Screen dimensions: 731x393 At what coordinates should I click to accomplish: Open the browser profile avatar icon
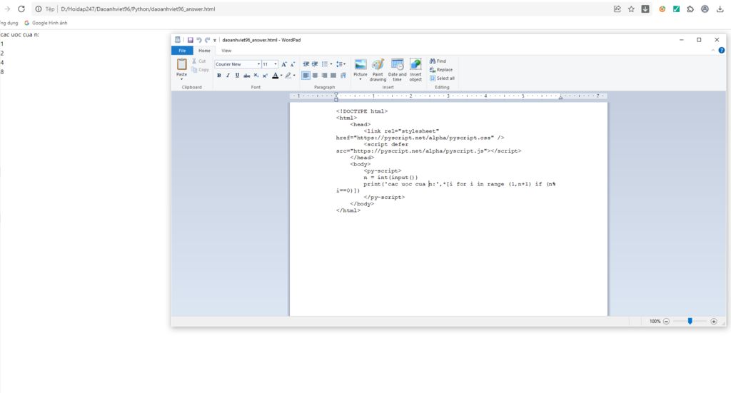coord(705,9)
